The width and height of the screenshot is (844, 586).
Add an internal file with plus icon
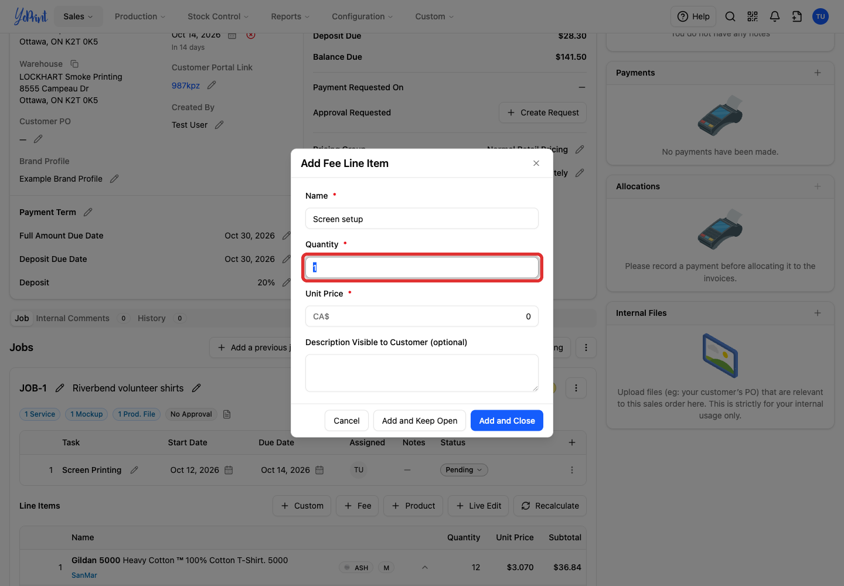click(818, 313)
